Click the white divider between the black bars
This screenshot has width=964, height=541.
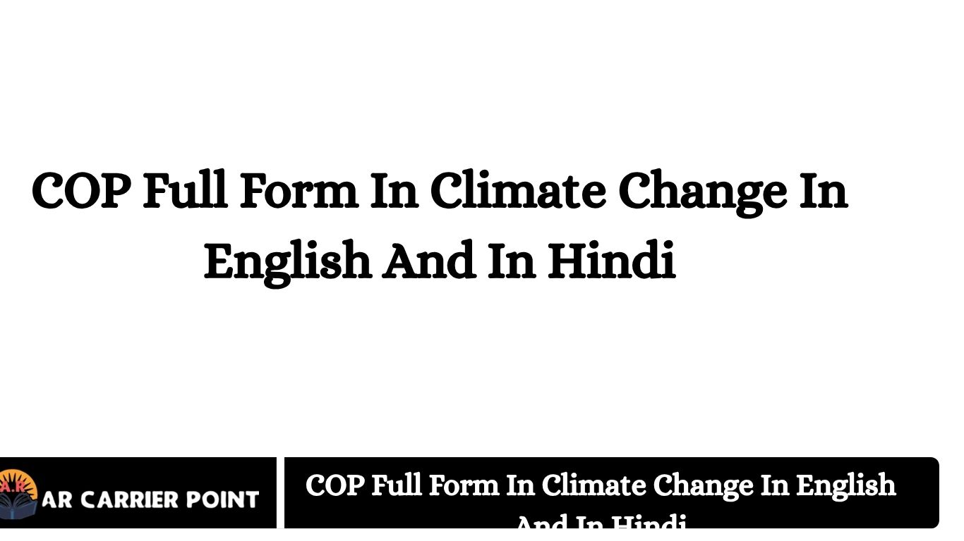pos(280,492)
